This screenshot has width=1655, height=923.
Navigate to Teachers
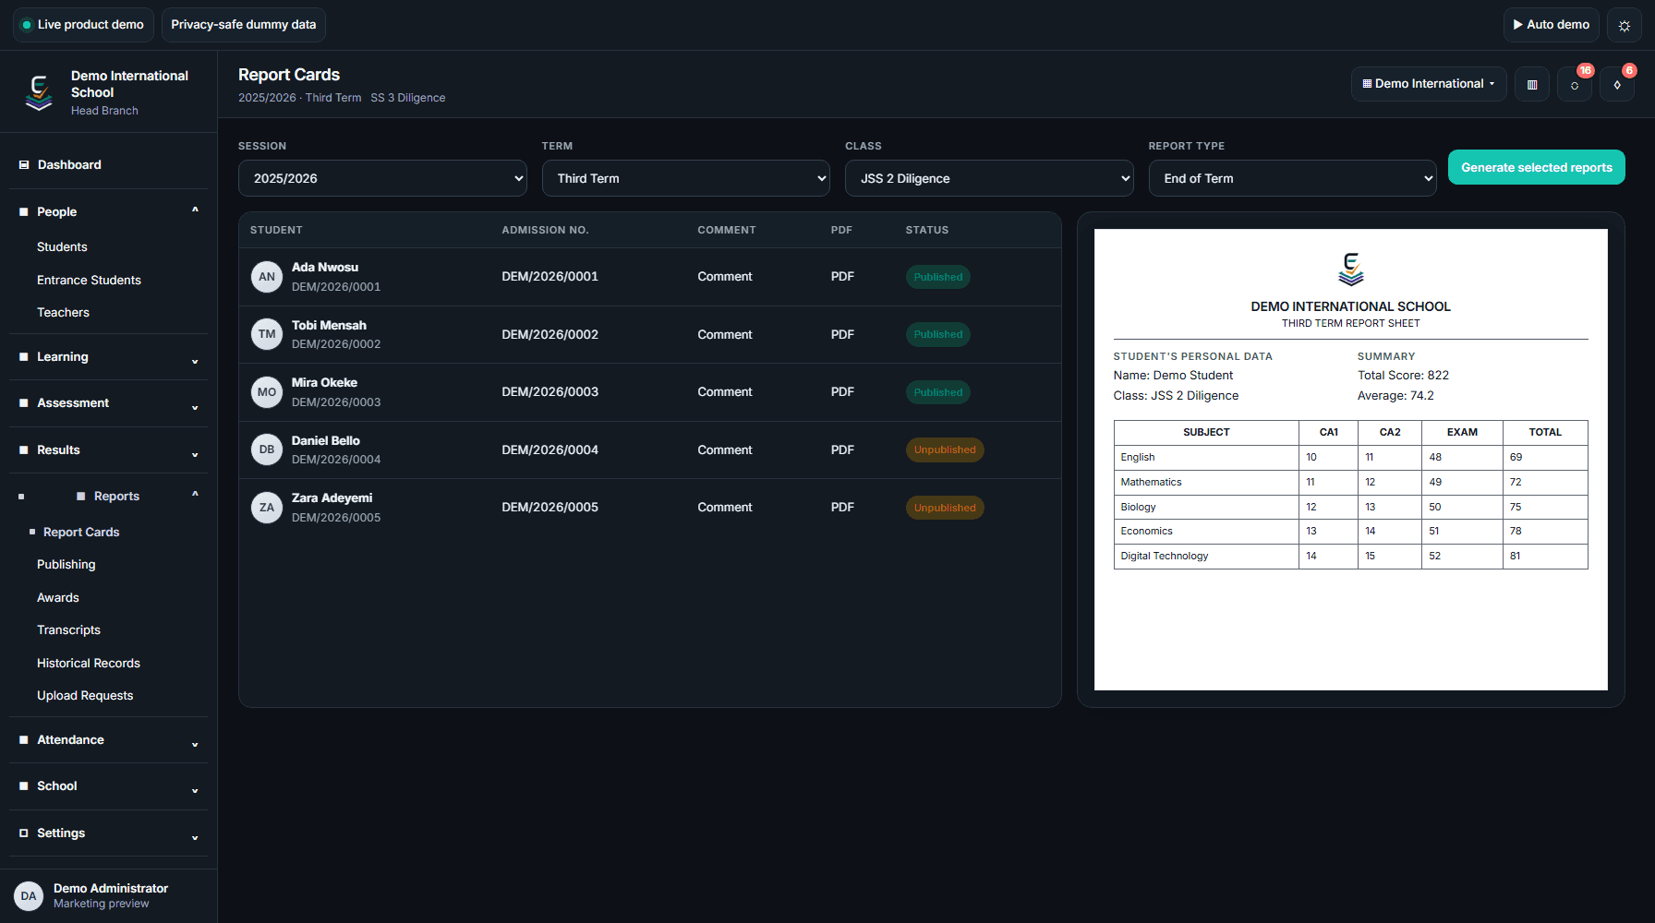pyautogui.click(x=63, y=313)
